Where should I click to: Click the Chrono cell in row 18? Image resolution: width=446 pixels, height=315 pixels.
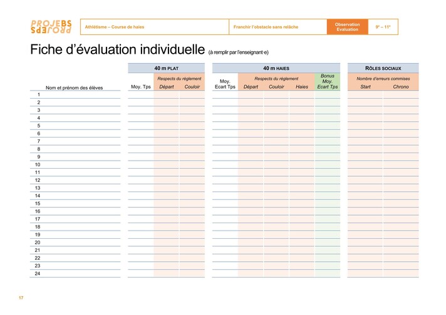[401, 227]
